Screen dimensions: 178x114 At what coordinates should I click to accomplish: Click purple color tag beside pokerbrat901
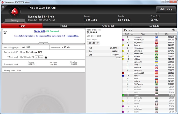tap(123, 40)
